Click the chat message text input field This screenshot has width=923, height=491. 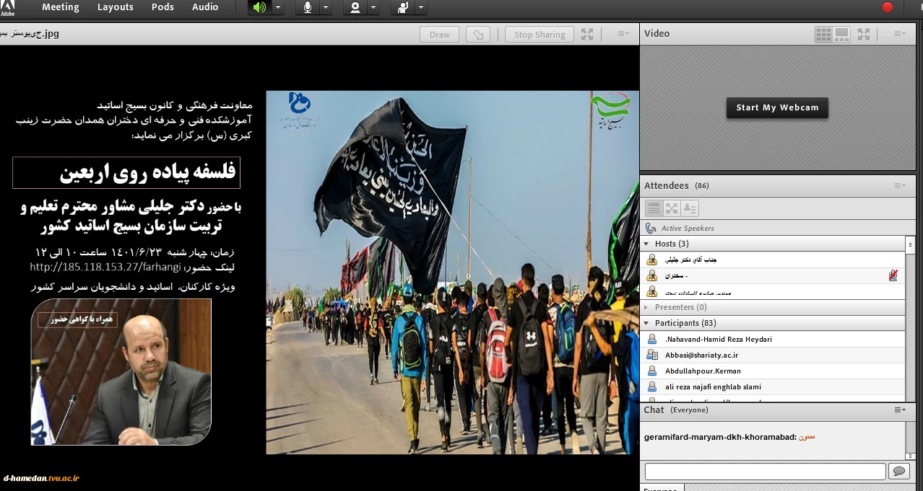click(x=765, y=472)
